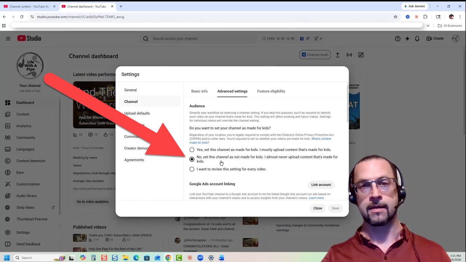Click the Create video button
Viewport: 466px width, 262px height.
click(x=435, y=39)
